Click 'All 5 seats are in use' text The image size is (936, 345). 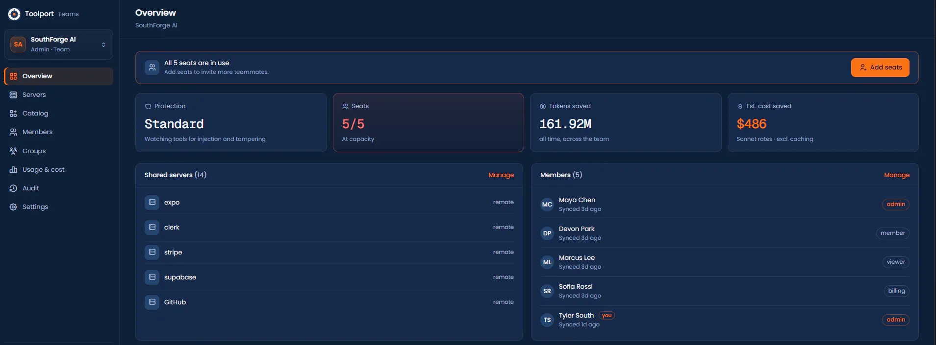(x=197, y=63)
